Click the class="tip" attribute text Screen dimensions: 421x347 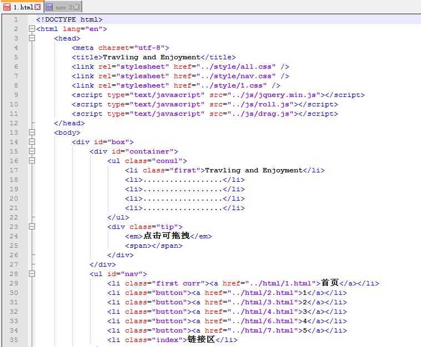click(x=154, y=227)
